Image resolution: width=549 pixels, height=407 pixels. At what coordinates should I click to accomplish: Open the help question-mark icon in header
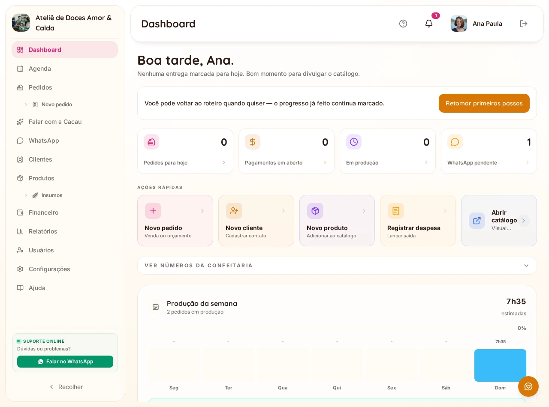403,24
